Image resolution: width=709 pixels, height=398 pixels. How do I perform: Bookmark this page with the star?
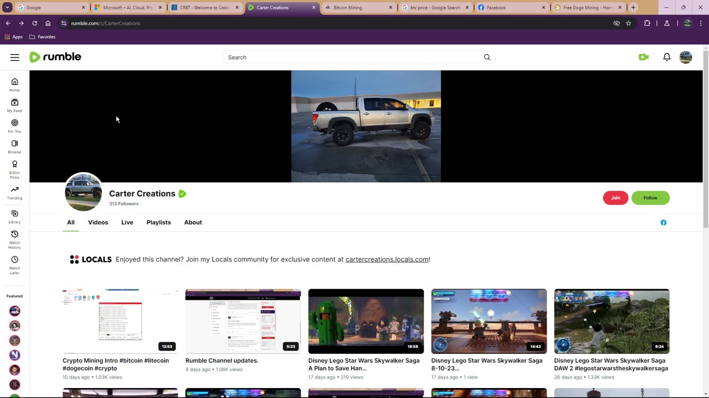point(628,23)
